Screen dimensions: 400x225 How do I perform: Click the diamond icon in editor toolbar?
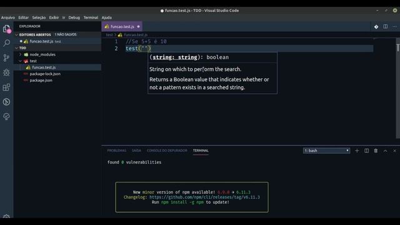coord(376,26)
